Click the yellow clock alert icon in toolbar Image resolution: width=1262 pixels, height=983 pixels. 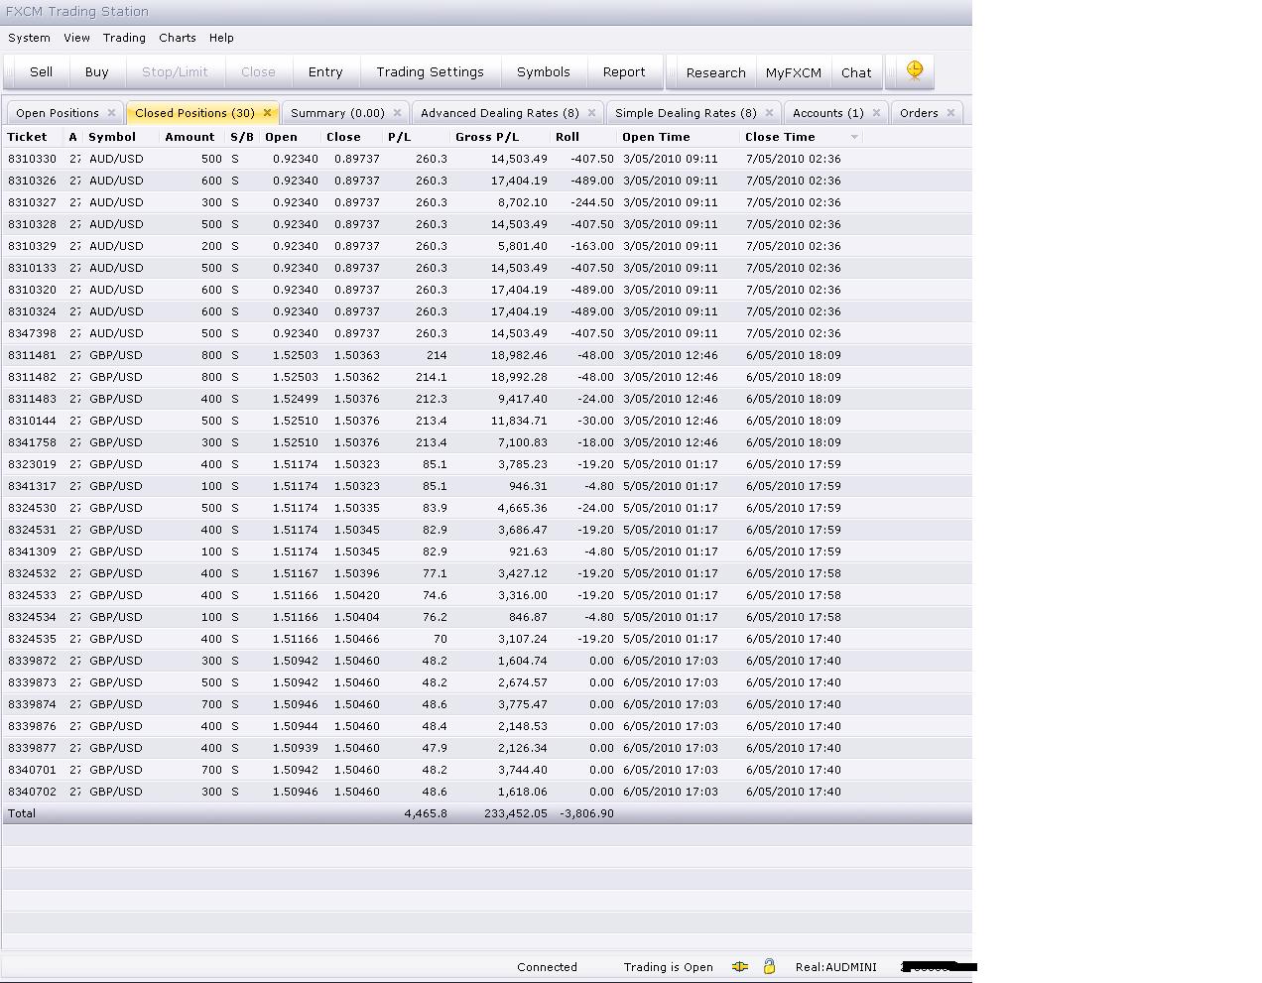tap(915, 70)
